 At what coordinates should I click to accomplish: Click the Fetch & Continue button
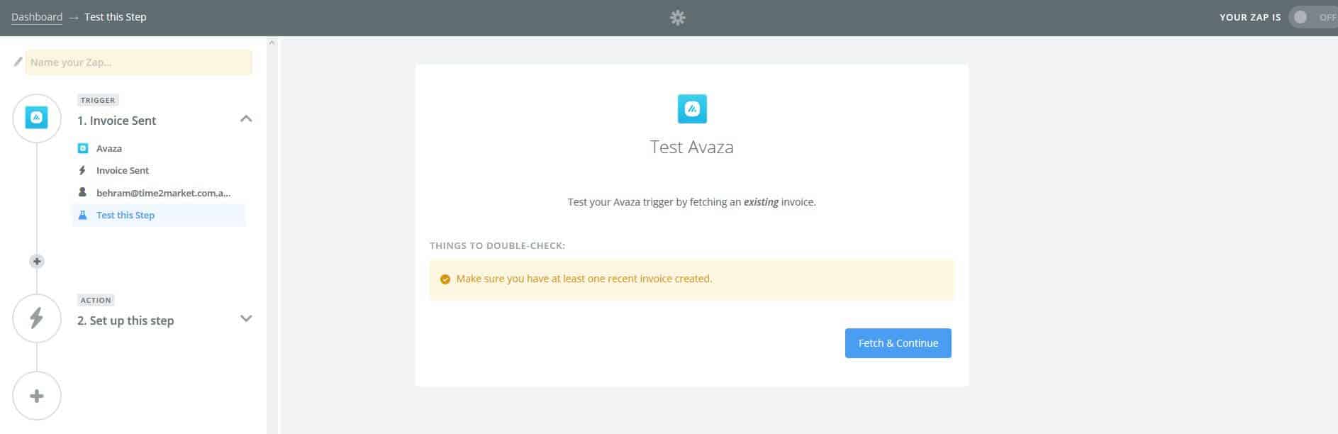click(x=898, y=343)
